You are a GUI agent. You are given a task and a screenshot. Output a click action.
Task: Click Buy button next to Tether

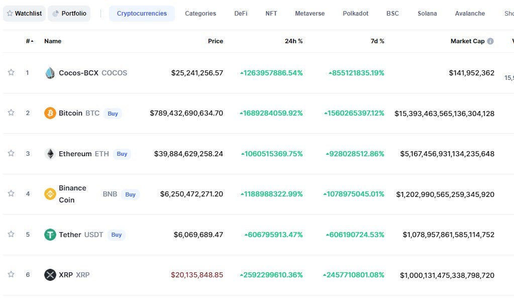pos(117,235)
